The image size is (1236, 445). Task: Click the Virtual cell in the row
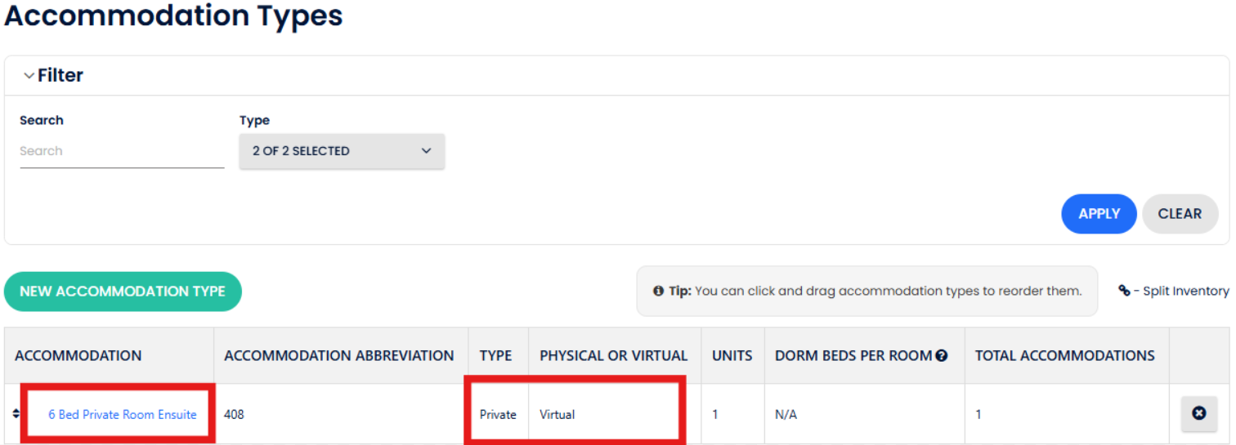pos(558,415)
